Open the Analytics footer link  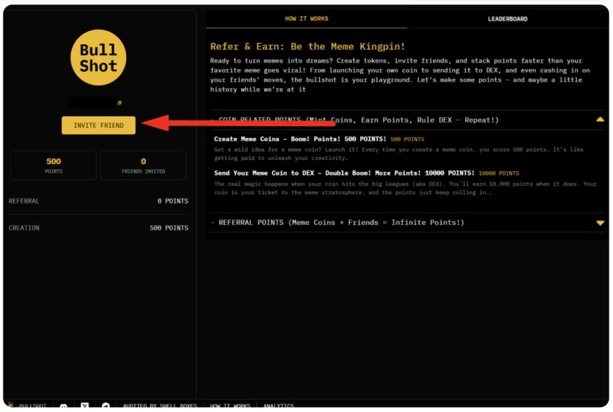278,406
